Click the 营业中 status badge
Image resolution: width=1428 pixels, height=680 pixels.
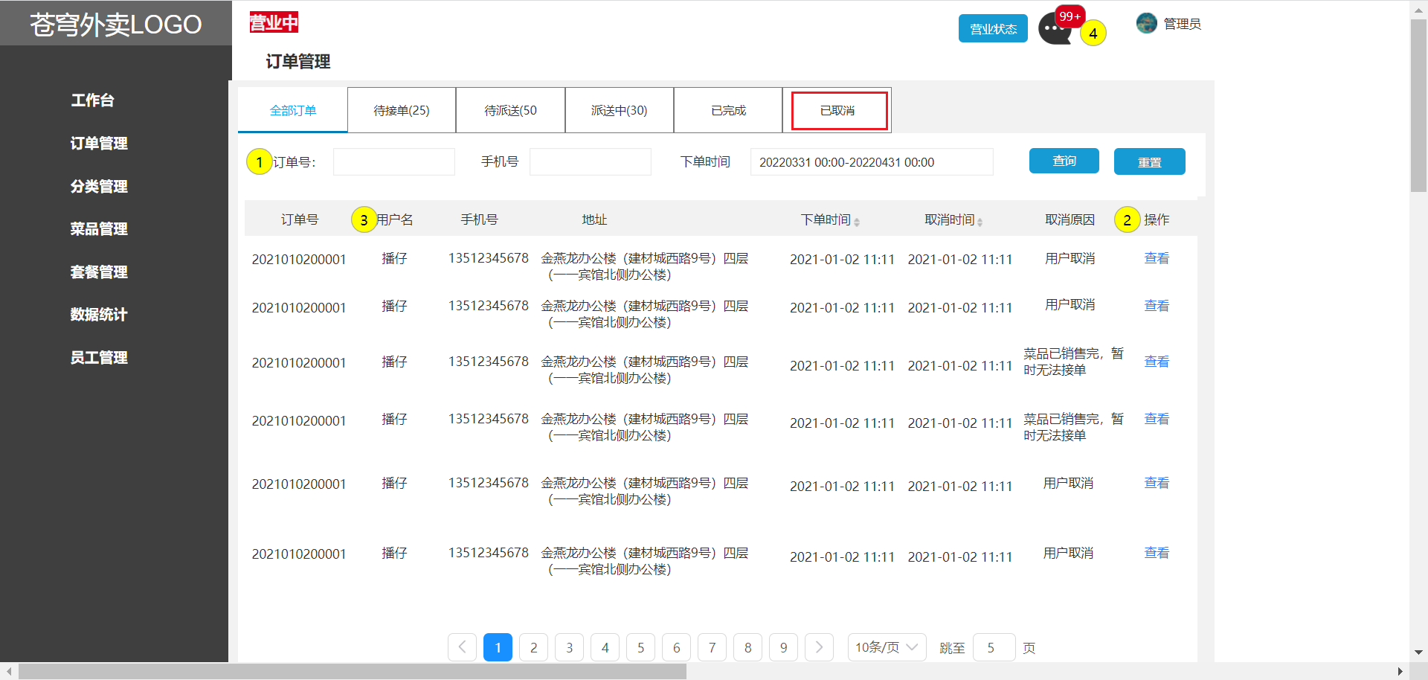pyautogui.click(x=274, y=23)
